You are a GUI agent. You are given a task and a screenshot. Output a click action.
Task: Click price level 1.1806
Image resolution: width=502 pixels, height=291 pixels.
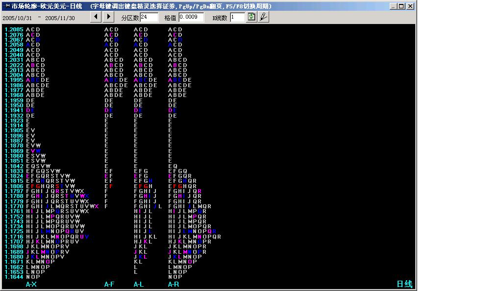[x=14, y=186]
